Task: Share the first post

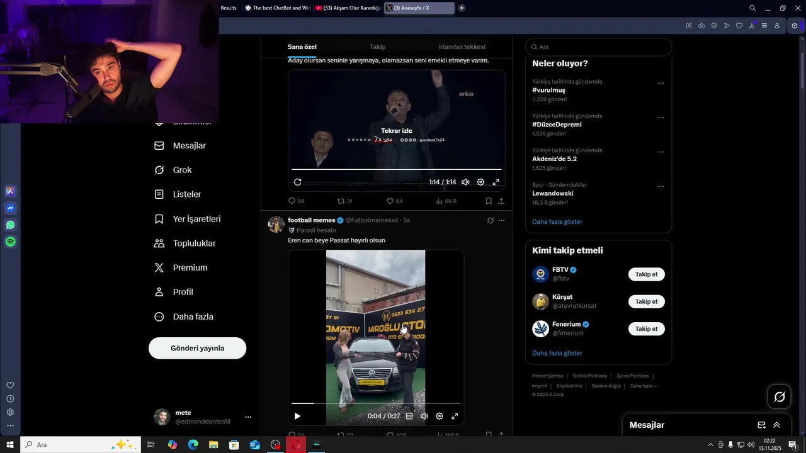Action: click(x=501, y=201)
